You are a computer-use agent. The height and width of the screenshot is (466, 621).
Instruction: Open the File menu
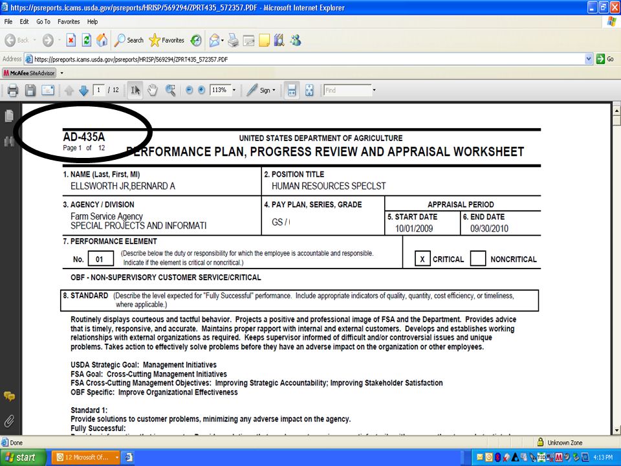coord(8,22)
